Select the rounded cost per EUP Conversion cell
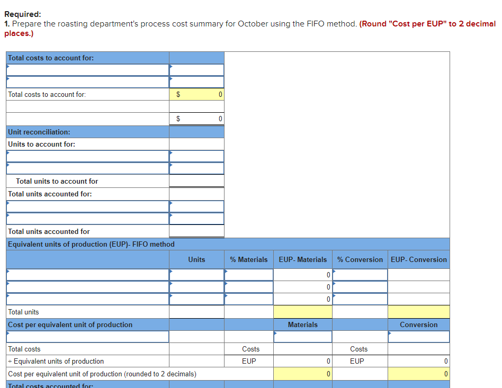 click(418, 373)
